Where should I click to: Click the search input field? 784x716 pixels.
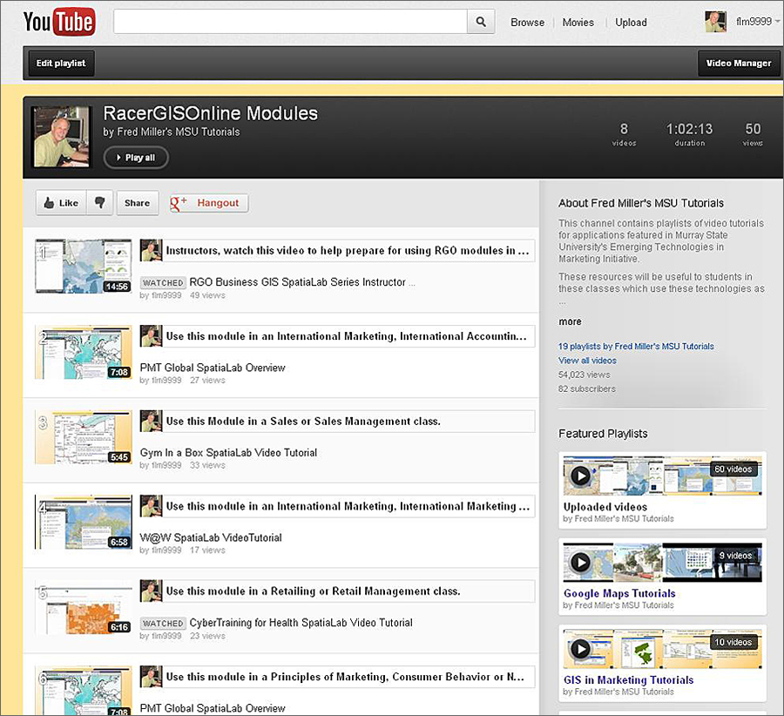290,22
